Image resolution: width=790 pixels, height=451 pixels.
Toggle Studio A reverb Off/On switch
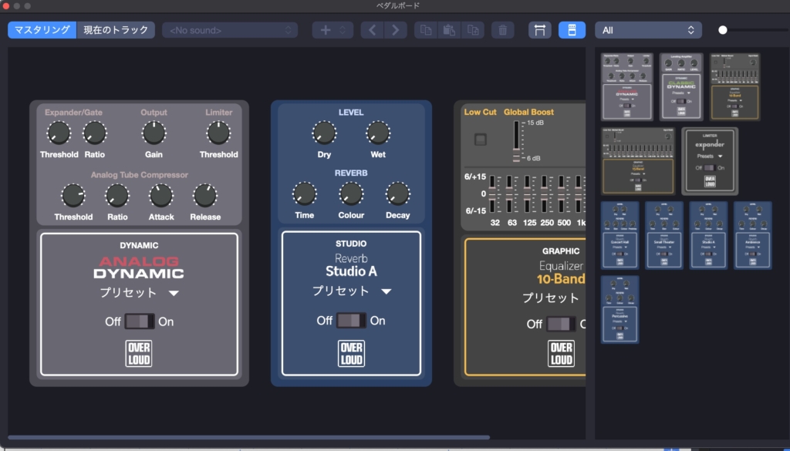[x=351, y=320]
